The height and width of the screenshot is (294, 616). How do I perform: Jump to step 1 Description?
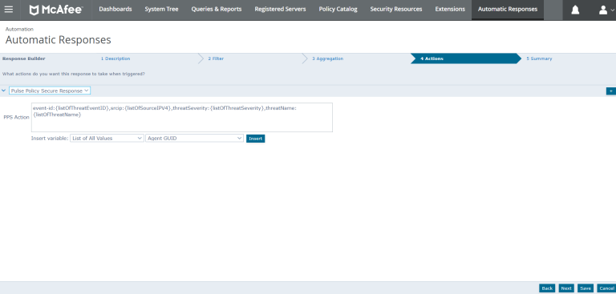115,58
